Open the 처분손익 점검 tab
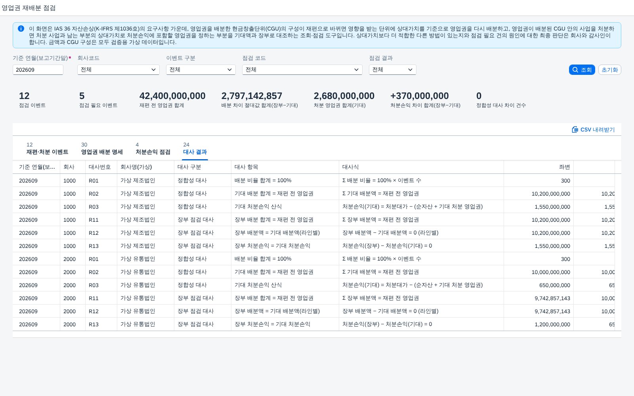634x396 pixels. [153, 148]
